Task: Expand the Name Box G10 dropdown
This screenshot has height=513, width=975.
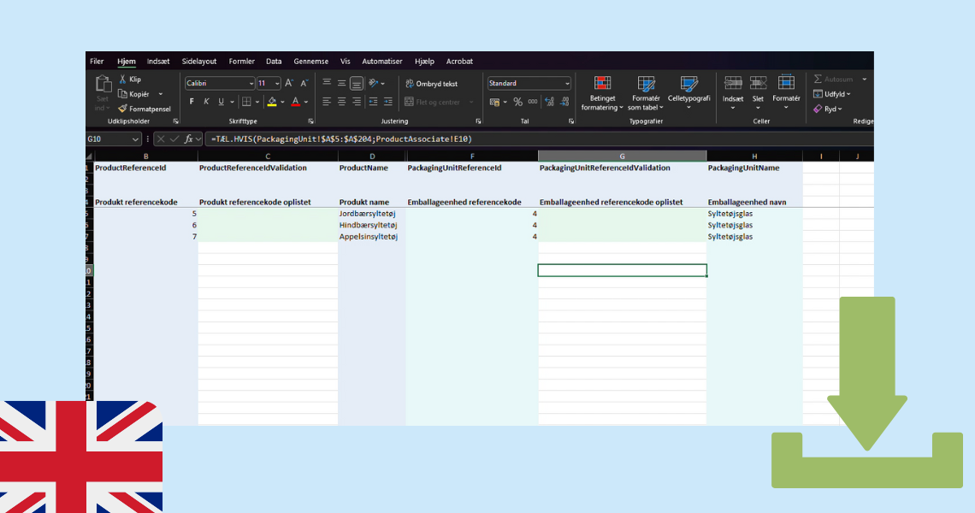Action: [135, 139]
